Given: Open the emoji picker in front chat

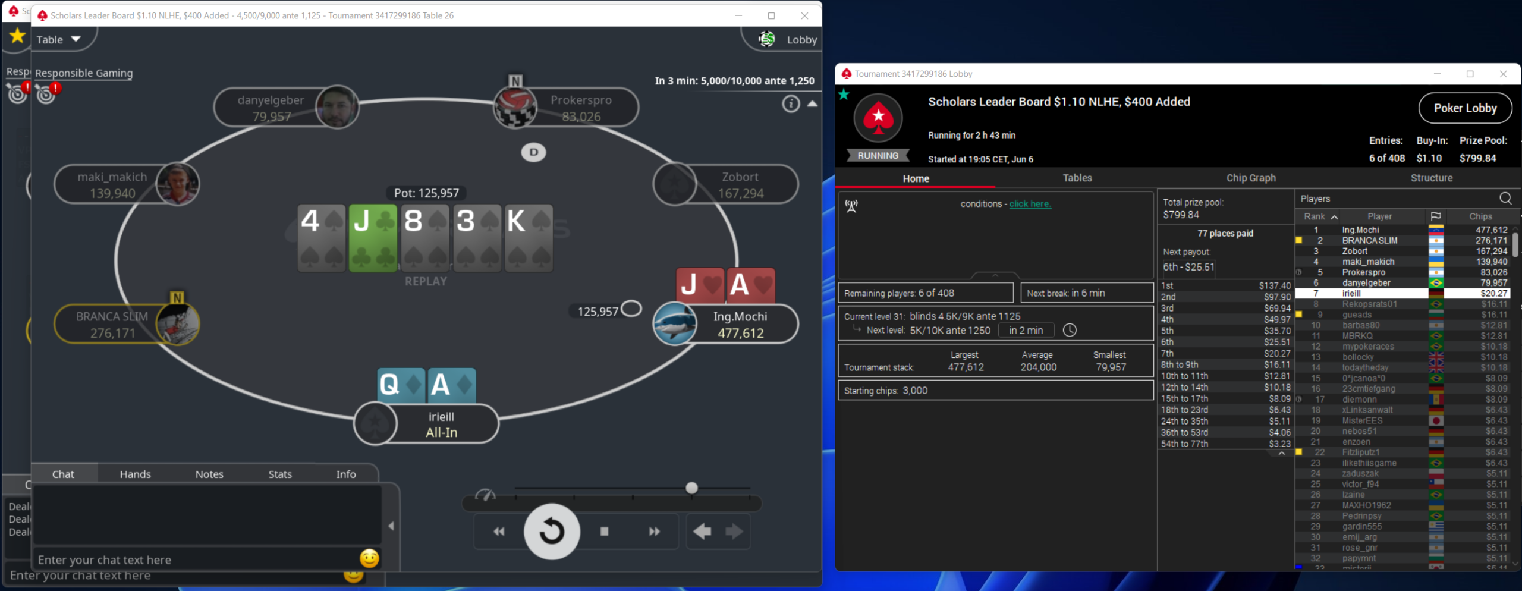Looking at the screenshot, I should [369, 558].
